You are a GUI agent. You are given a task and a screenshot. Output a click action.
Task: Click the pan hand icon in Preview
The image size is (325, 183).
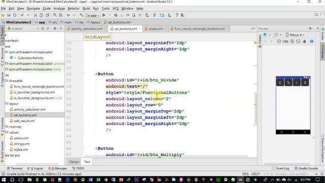(x=305, y=42)
